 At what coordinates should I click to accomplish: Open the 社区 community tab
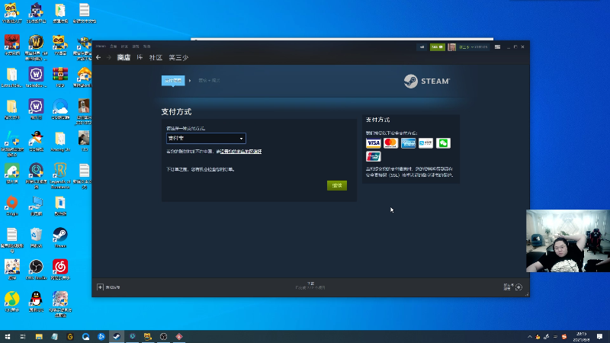pos(156,58)
